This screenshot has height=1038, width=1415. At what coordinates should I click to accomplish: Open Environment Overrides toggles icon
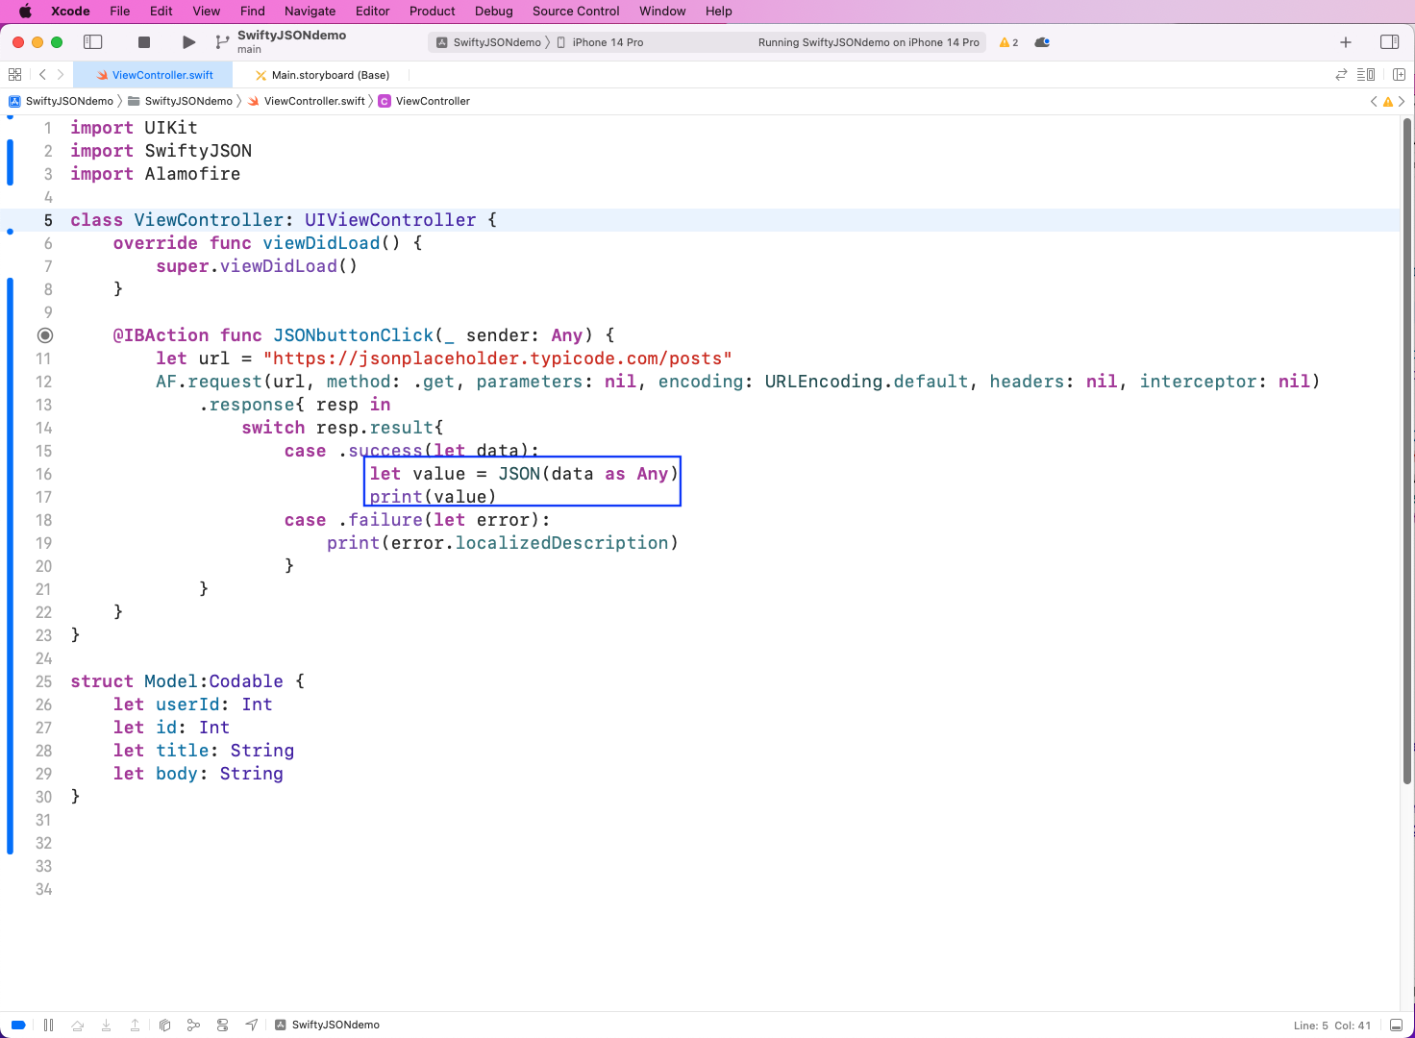click(223, 1025)
